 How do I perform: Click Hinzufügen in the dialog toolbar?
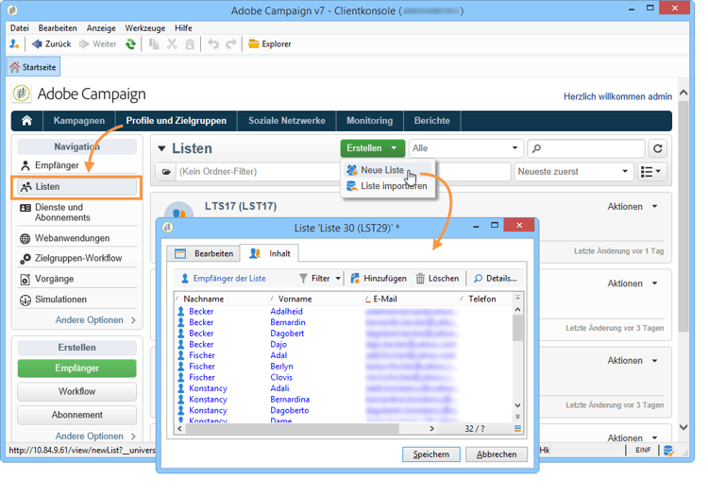tap(379, 279)
